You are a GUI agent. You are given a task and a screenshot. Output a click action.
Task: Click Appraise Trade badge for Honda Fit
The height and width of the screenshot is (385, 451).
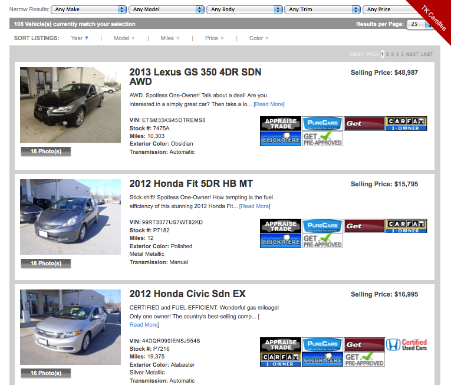[x=281, y=226]
